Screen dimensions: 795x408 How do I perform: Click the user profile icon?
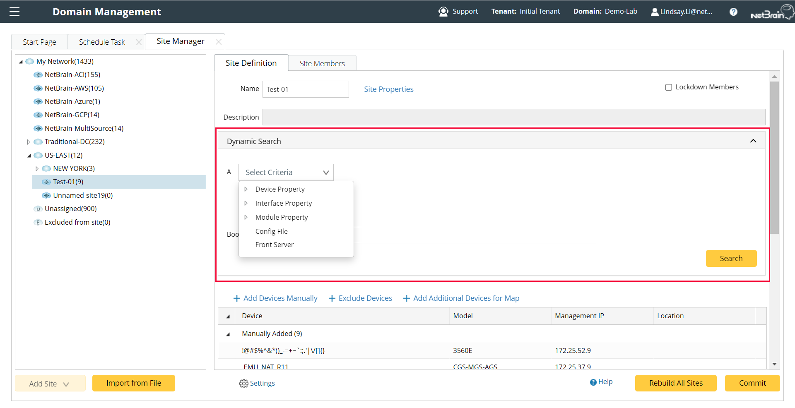click(654, 12)
